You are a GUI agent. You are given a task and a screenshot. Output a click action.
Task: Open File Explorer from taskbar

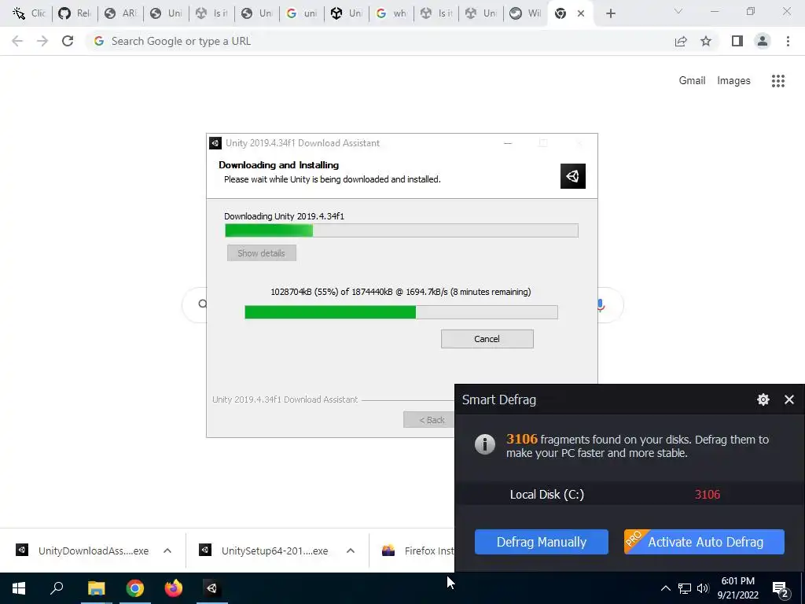click(x=96, y=588)
